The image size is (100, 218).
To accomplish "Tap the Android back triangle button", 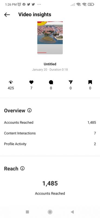I will pyautogui.click(x=72, y=212).
